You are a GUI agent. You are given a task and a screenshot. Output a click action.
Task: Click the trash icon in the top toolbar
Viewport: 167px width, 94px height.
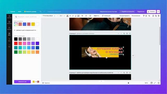click(159, 16)
